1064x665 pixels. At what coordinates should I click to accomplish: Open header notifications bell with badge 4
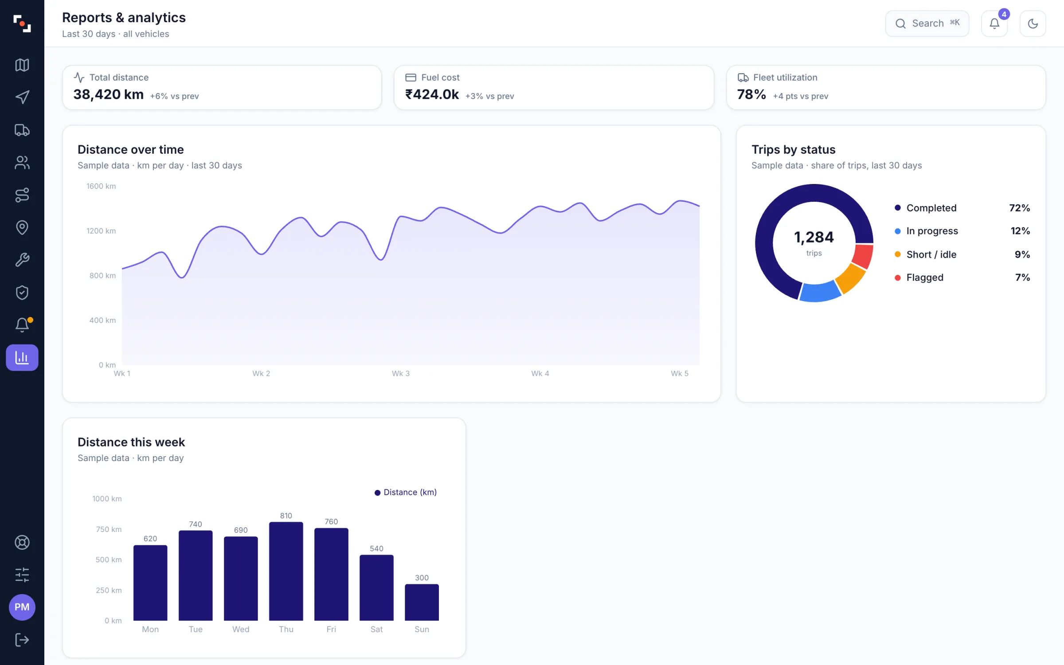pos(994,23)
